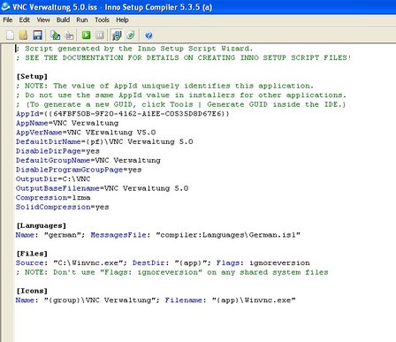Click the DefaultDirName line

(104, 141)
